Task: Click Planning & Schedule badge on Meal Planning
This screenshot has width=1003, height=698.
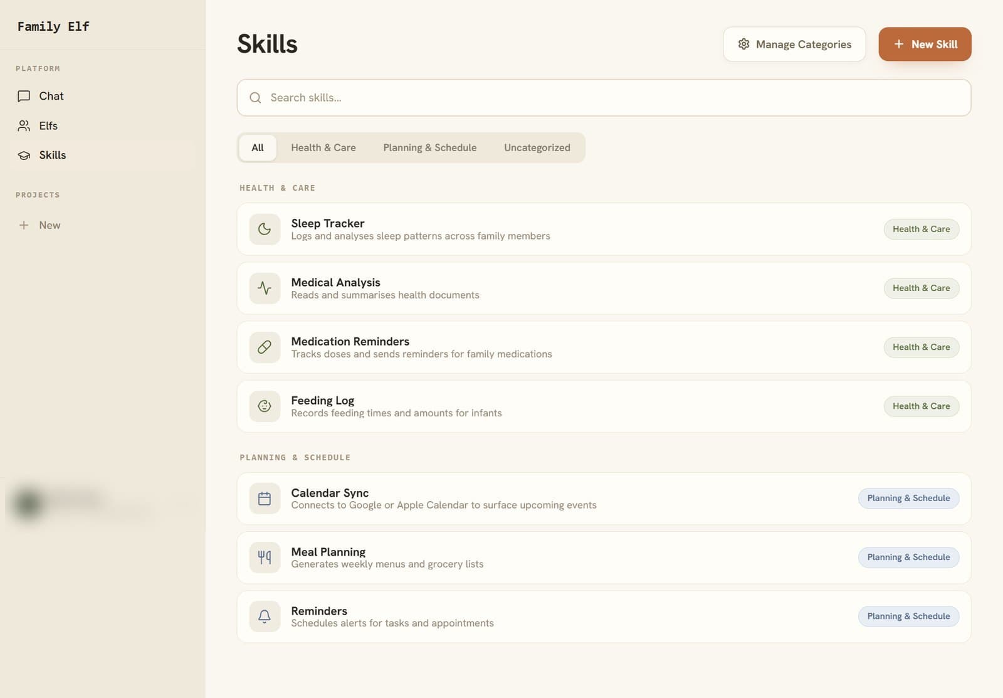Action: 908,557
